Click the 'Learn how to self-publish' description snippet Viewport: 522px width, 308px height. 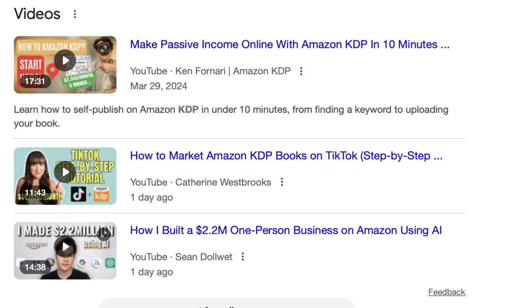click(x=231, y=116)
